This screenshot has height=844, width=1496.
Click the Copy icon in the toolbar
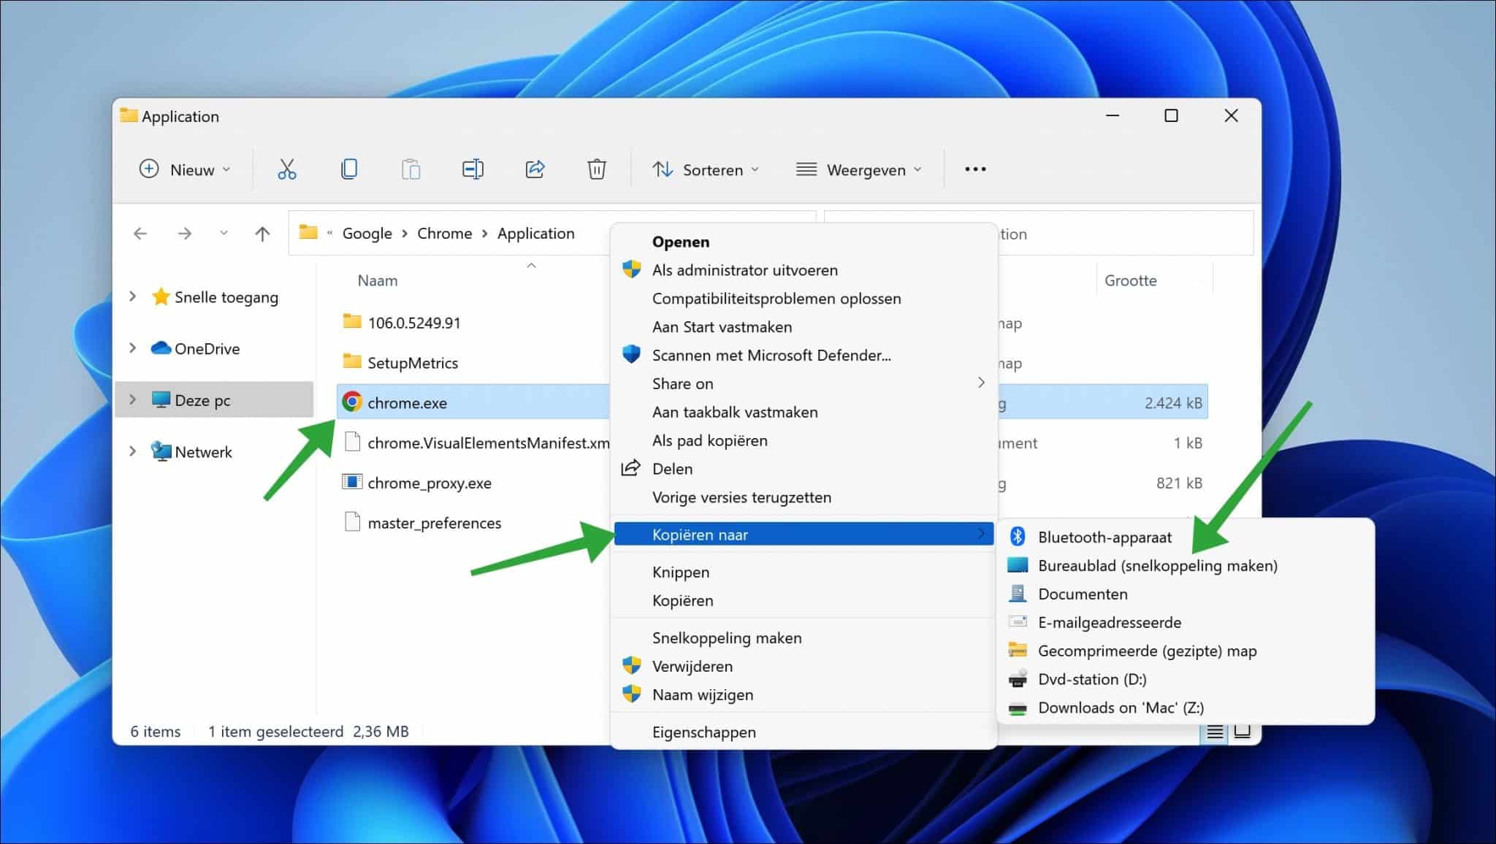(348, 169)
